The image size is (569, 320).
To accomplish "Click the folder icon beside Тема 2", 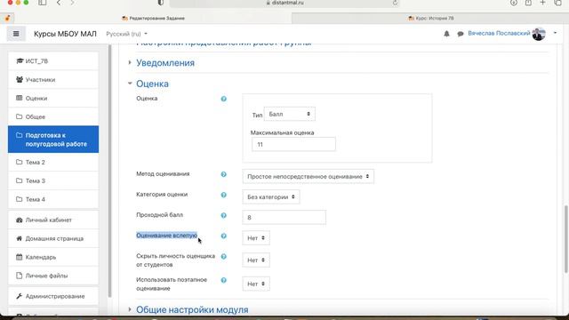I will [20, 162].
